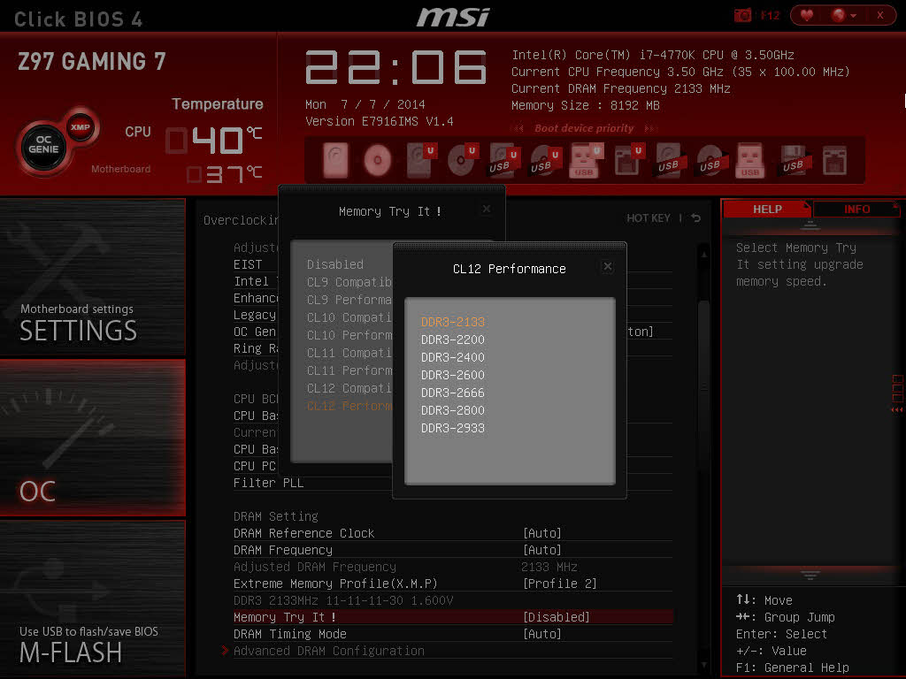Open the OC overclocking section
This screenshot has height=679, width=906.
pyautogui.click(x=92, y=438)
